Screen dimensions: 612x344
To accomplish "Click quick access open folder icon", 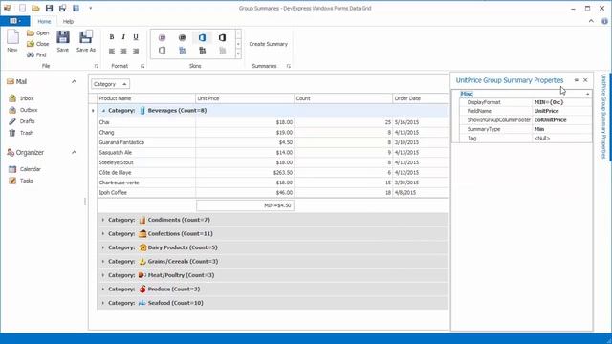I will [x=35, y=8].
